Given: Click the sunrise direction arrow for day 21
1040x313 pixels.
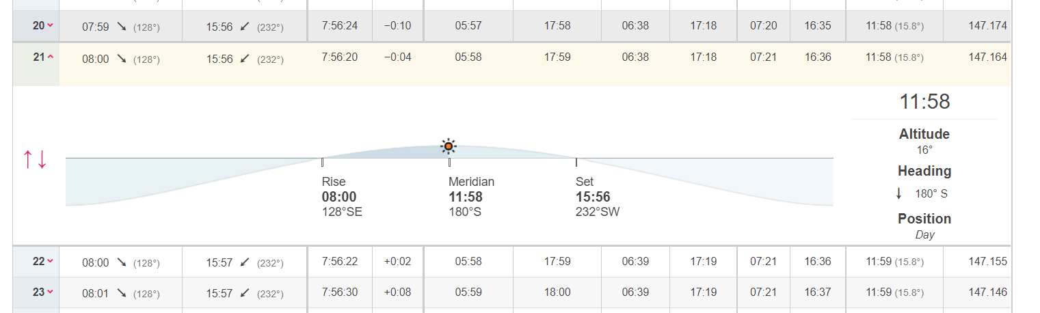Looking at the screenshot, I should (122, 59).
